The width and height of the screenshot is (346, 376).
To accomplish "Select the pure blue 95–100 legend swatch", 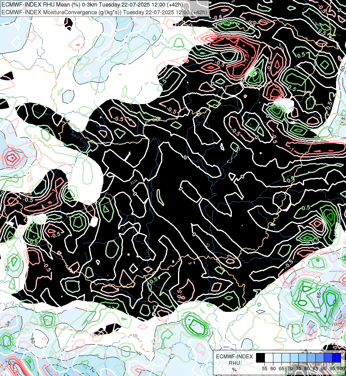I will 337,358.
